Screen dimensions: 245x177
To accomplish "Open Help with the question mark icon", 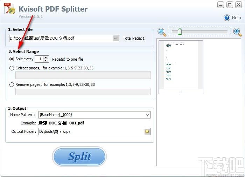I will click(x=227, y=18).
